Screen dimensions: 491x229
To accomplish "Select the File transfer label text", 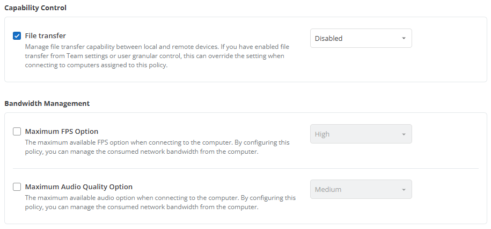I will click(x=46, y=36).
